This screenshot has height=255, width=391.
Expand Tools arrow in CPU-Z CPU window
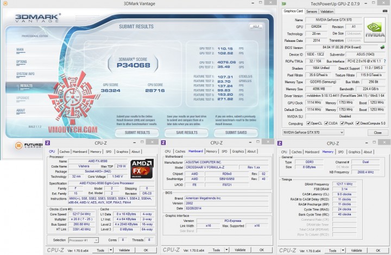[x=111, y=250]
